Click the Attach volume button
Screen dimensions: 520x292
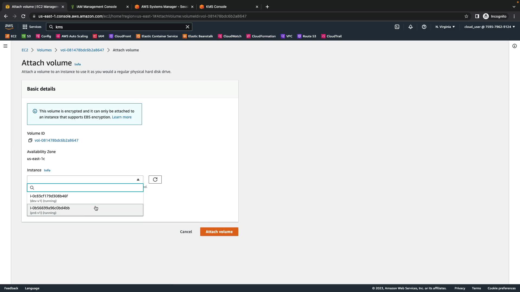tap(219, 232)
